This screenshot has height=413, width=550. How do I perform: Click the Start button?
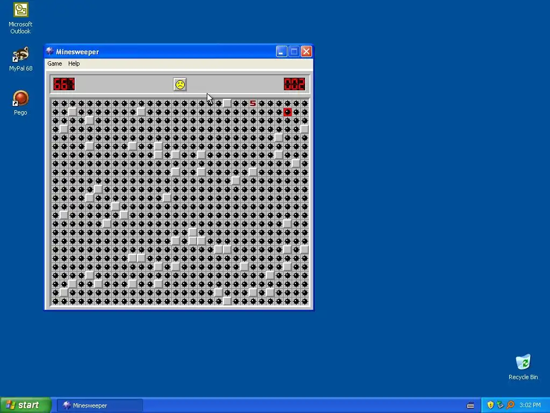26,405
